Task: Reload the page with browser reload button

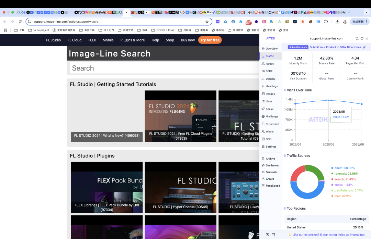Action: click(20, 22)
